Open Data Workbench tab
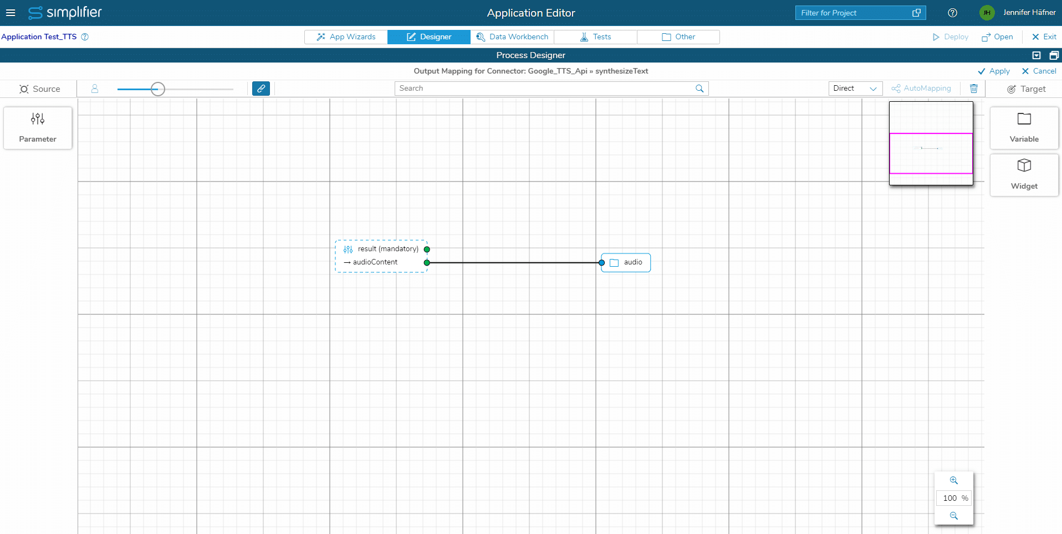The width and height of the screenshot is (1062, 534). coord(512,37)
